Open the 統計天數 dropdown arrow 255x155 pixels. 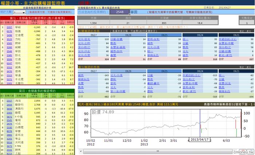[x=24, y=12]
